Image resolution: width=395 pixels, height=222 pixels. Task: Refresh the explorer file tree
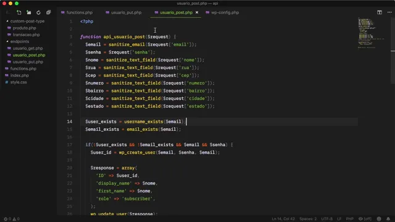pos(38,12)
